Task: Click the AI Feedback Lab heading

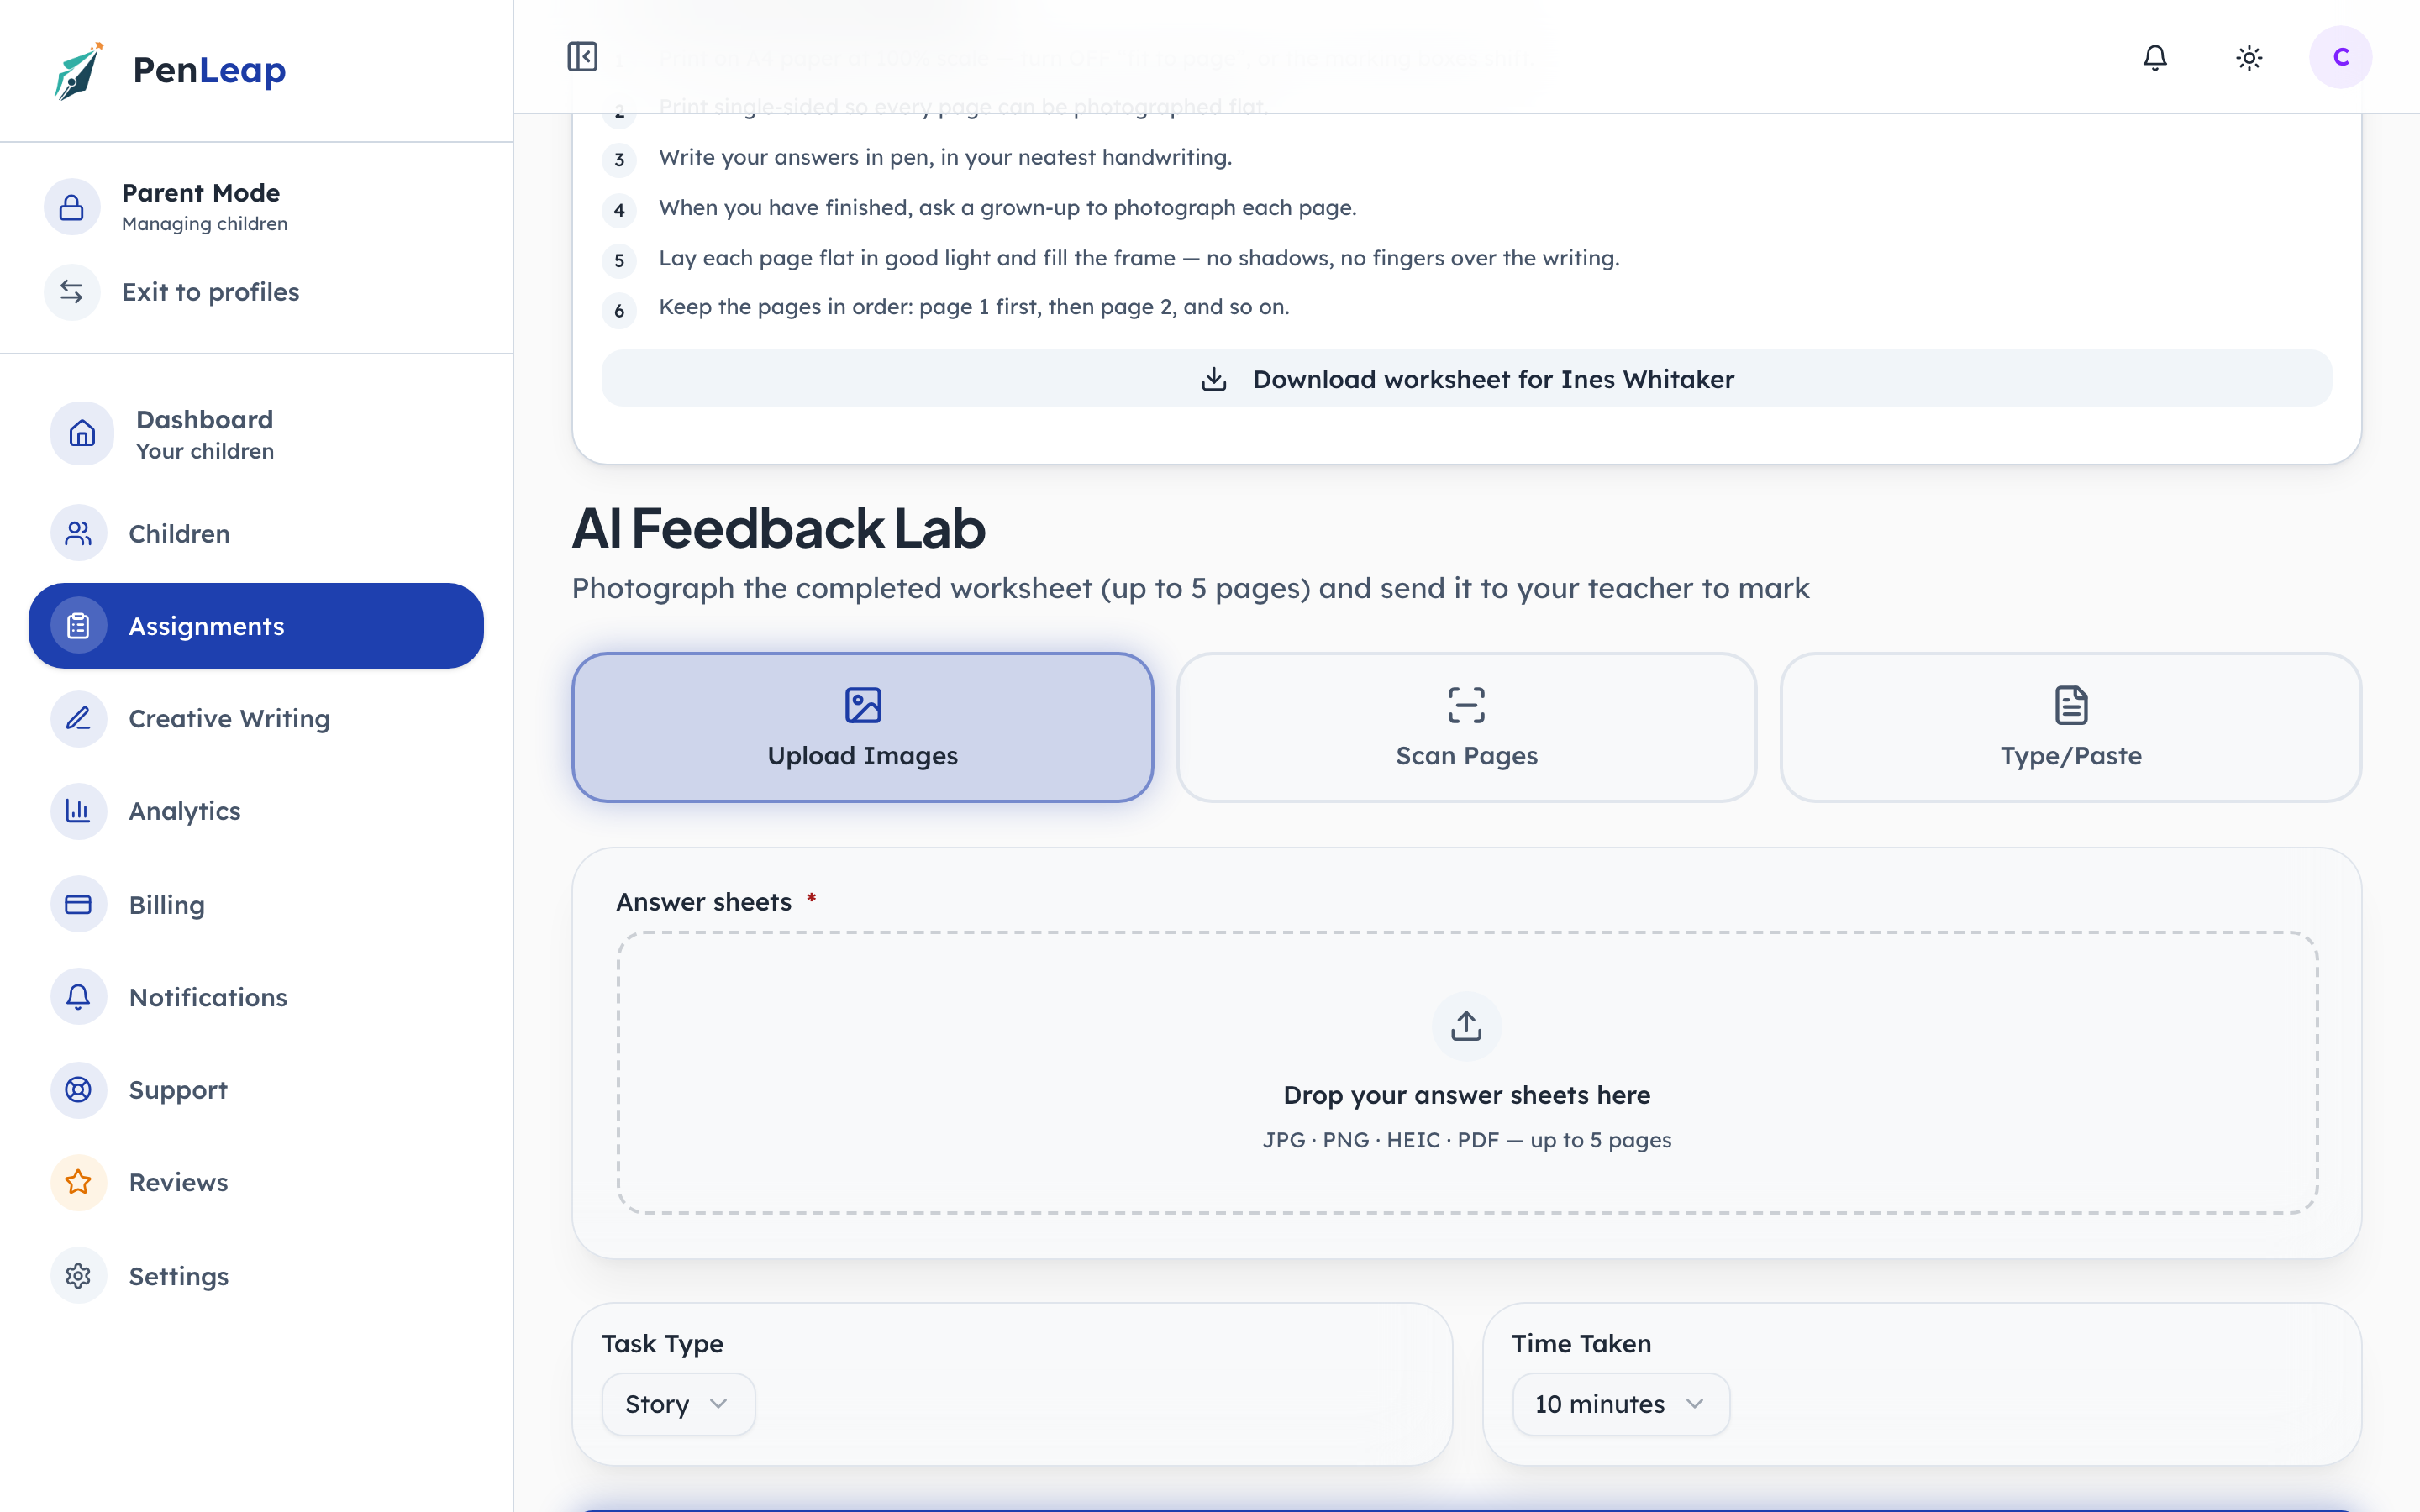Action: [779, 528]
